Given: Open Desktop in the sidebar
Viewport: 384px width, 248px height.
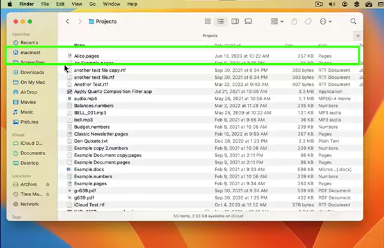Looking at the screenshot, I should (x=26, y=163).
